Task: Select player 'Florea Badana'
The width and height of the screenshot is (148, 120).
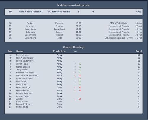Action: [x=23, y=67]
